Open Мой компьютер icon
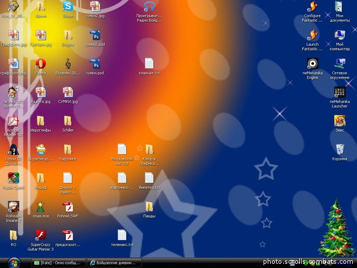The image size is (357, 268). click(x=340, y=35)
